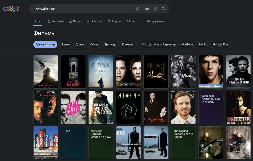This screenshot has width=253, height=161.
Task: Toggle the Netflix filter chip
Action: coord(203,45)
